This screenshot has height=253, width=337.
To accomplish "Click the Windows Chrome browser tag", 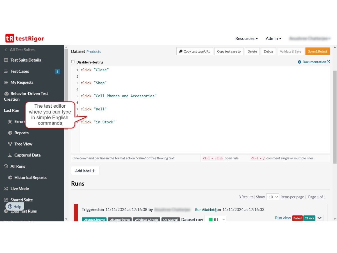I will click(x=146, y=220).
